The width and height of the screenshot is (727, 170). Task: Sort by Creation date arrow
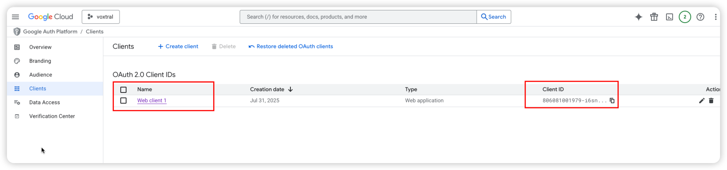(x=290, y=89)
